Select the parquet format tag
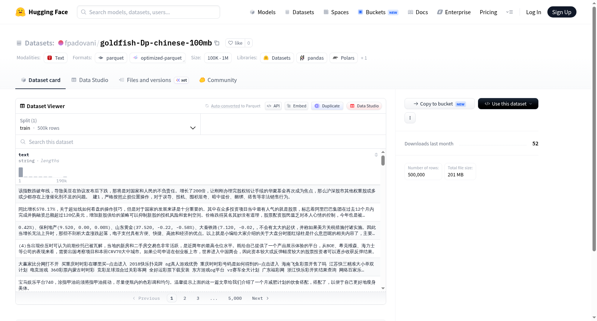The width and height of the screenshot is (597, 321). (x=111, y=58)
